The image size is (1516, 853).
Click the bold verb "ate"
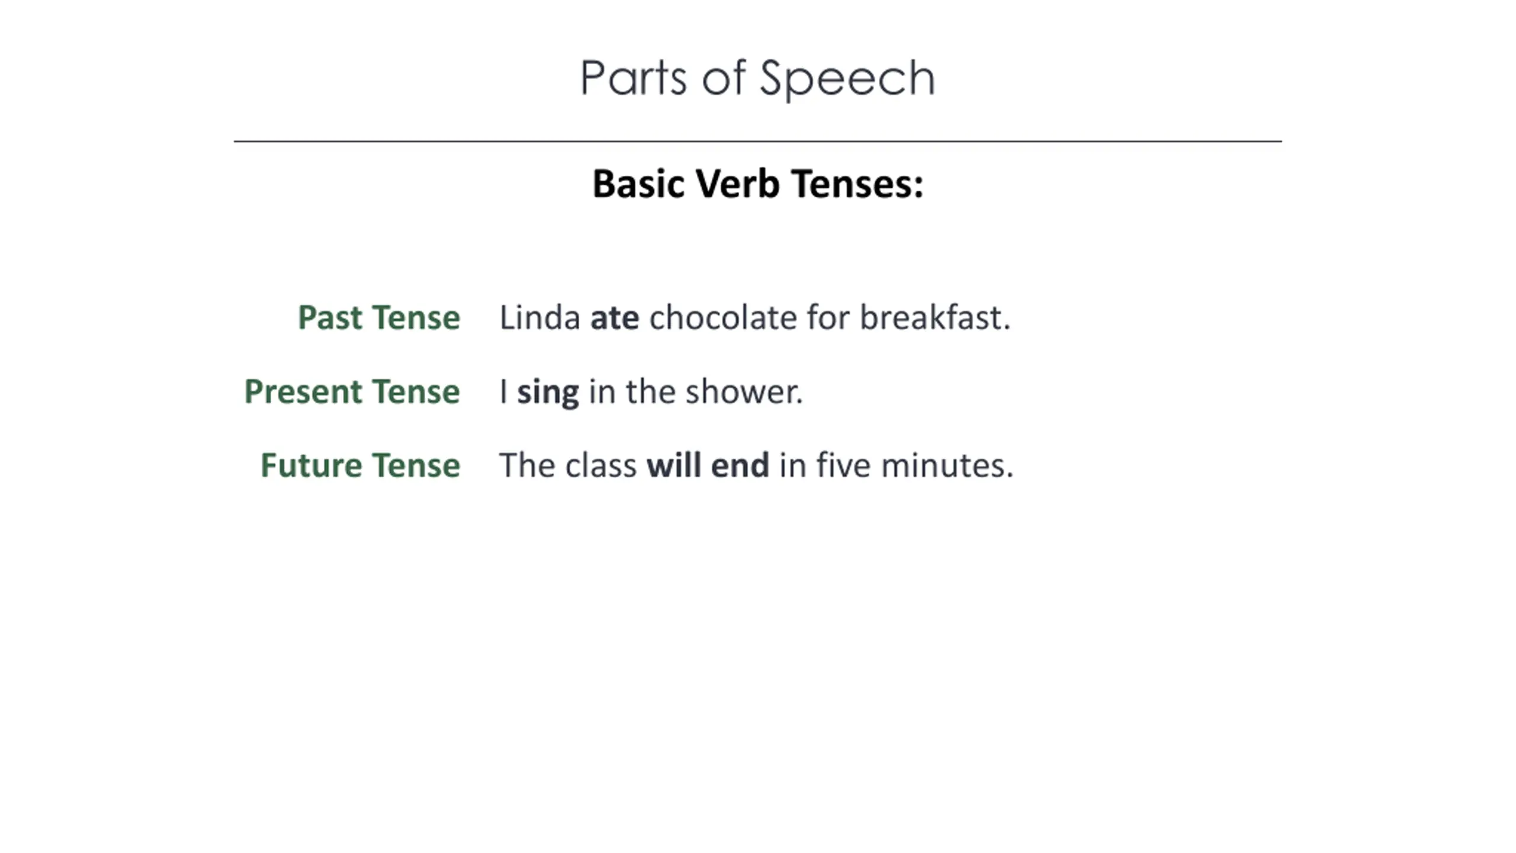(614, 318)
